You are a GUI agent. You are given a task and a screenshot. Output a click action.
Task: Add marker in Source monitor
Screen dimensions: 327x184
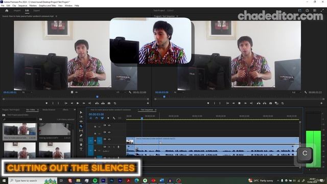pos(46,103)
